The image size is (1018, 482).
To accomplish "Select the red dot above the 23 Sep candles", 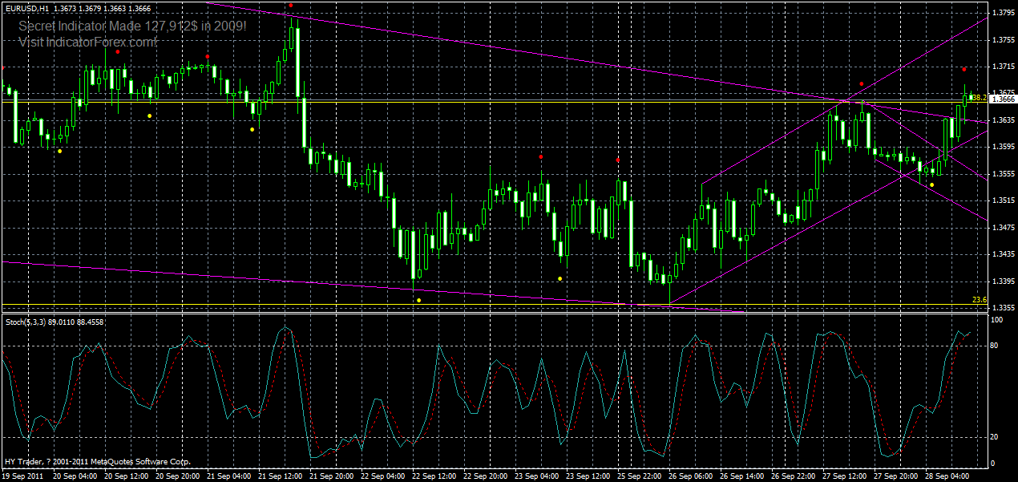I will 540,156.
